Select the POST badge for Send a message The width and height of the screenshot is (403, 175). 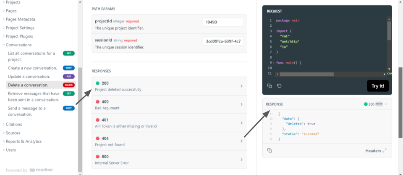(68, 108)
